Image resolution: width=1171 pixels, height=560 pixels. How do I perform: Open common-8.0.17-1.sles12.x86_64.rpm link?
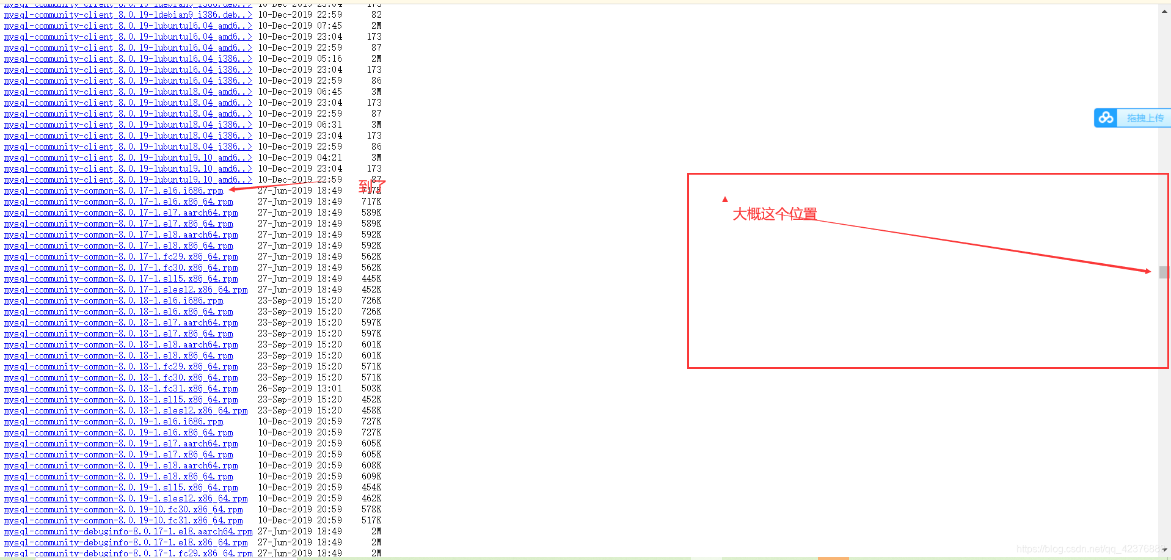pyautogui.click(x=126, y=289)
